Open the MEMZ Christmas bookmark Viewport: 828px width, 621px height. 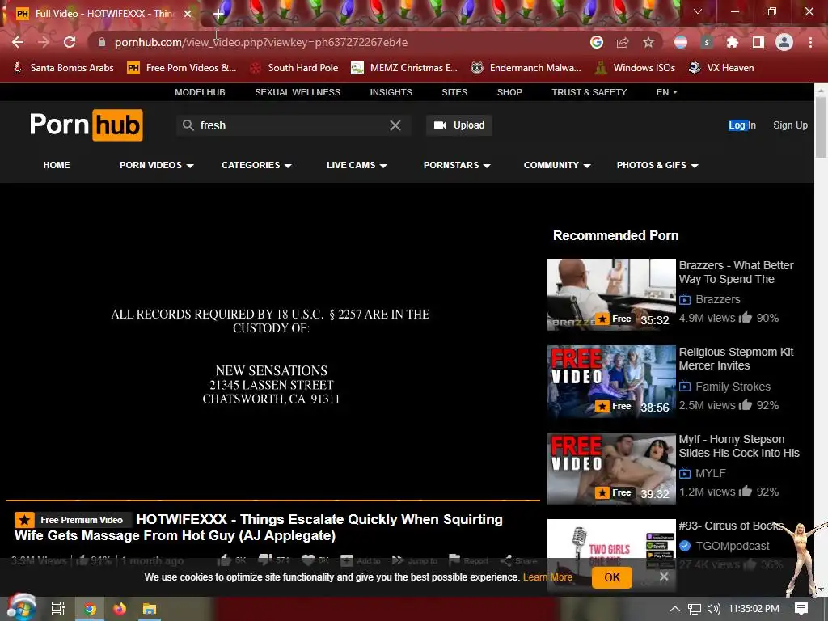[x=404, y=68]
